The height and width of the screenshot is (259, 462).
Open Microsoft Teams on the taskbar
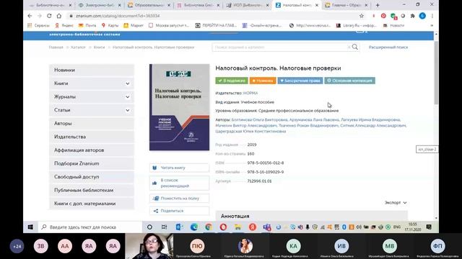tap(267, 227)
